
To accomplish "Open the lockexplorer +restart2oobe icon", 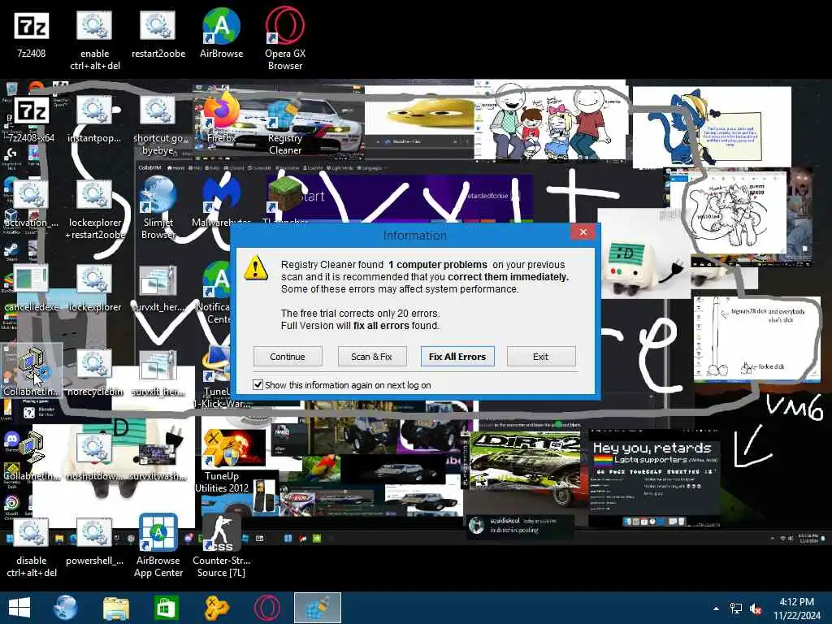I will click(94, 210).
